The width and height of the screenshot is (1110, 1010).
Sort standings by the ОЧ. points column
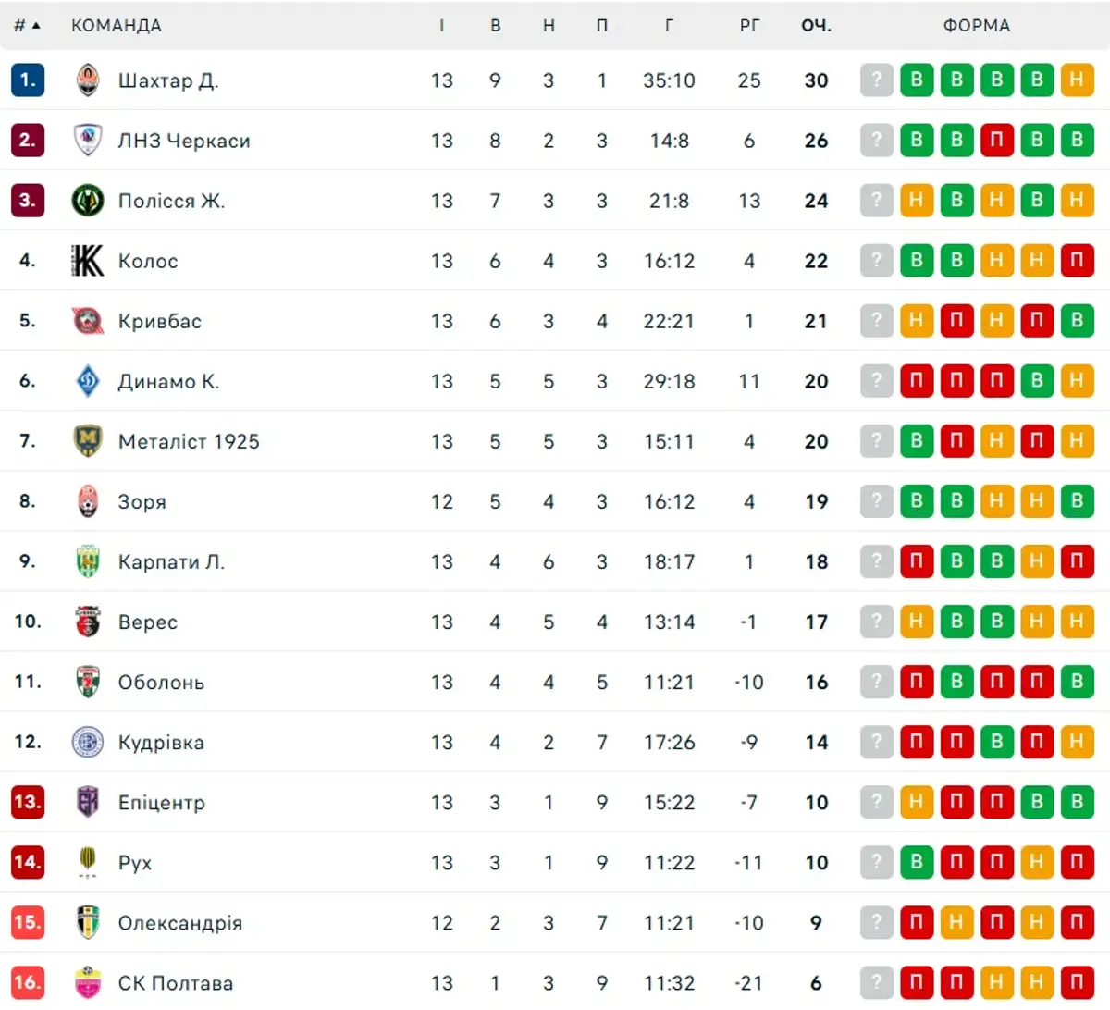pyautogui.click(x=816, y=26)
